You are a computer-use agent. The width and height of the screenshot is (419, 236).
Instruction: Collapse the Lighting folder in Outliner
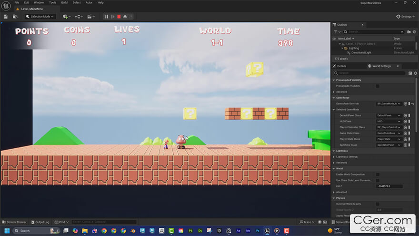coord(342,49)
